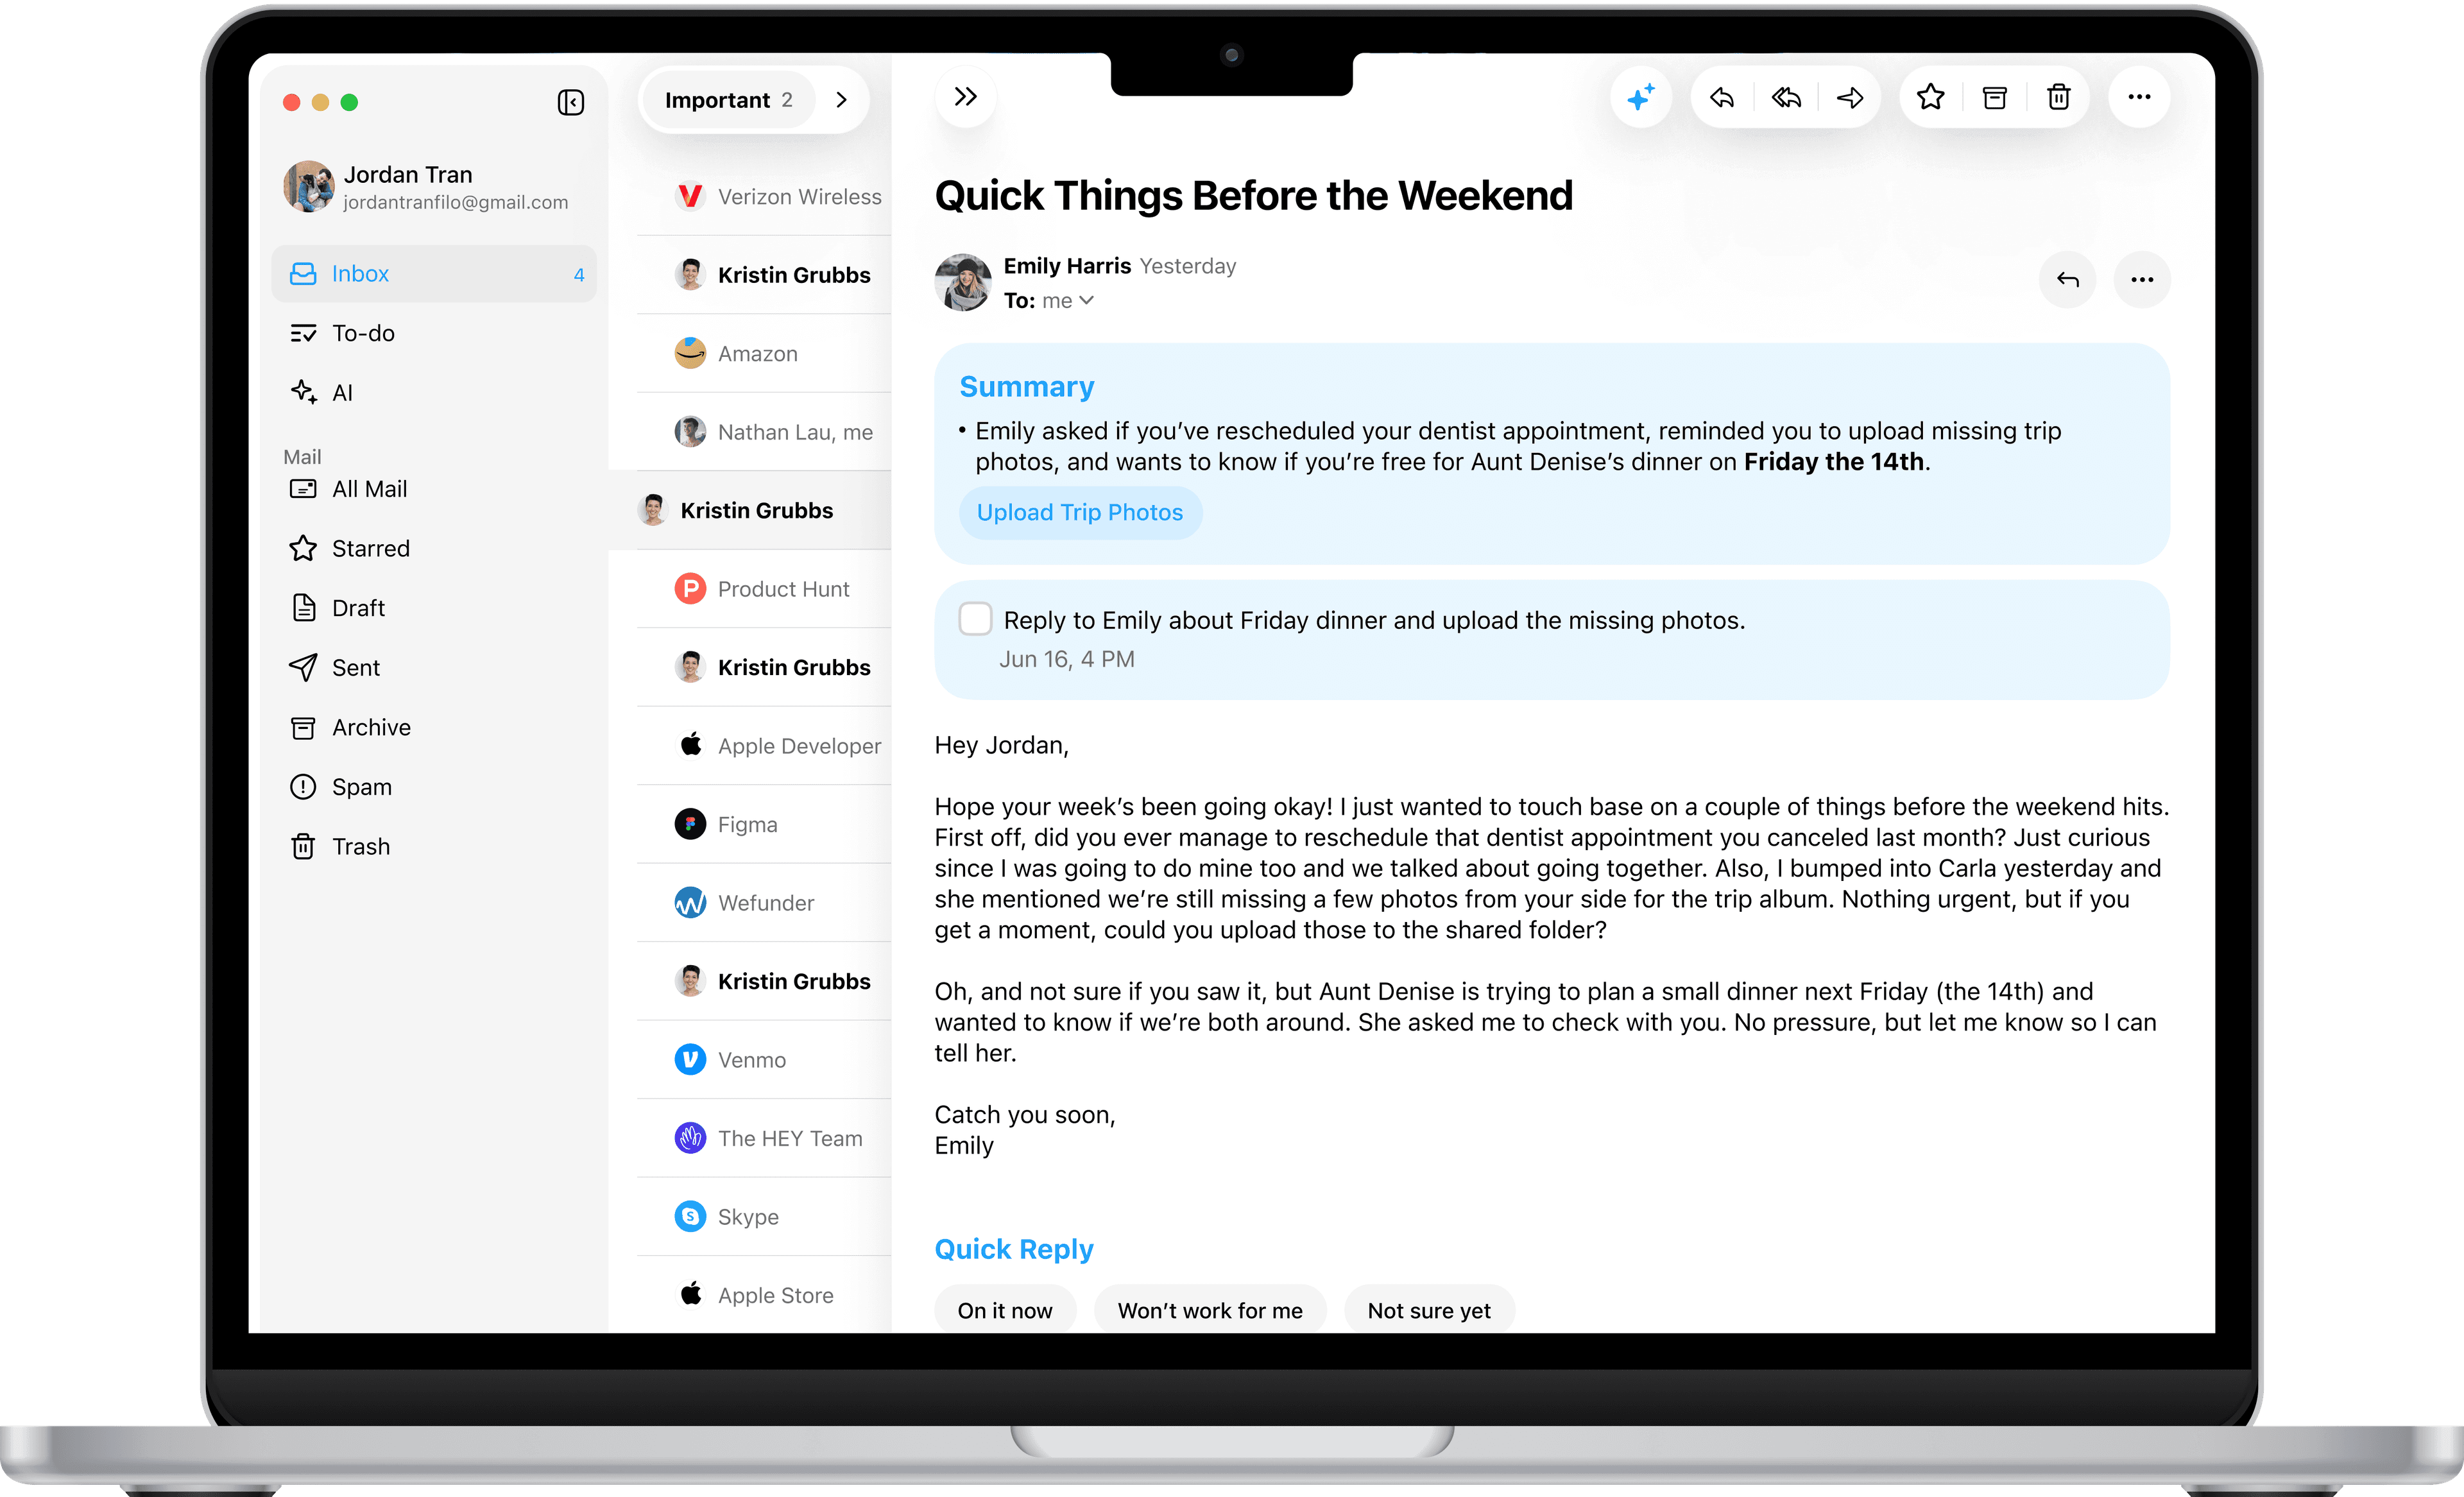Open the Apple Developer email
The height and width of the screenshot is (1497, 2464).
click(x=764, y=746)
